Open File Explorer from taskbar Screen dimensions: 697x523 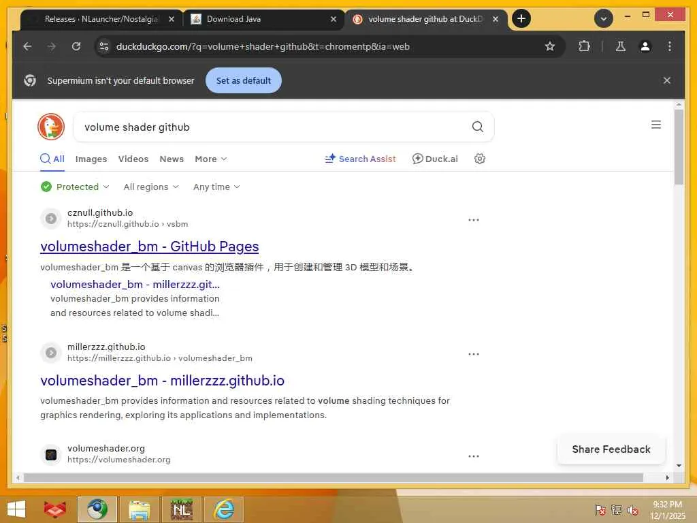[139, 509]
